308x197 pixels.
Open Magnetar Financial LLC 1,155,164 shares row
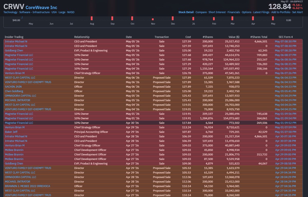click(19, 69)
